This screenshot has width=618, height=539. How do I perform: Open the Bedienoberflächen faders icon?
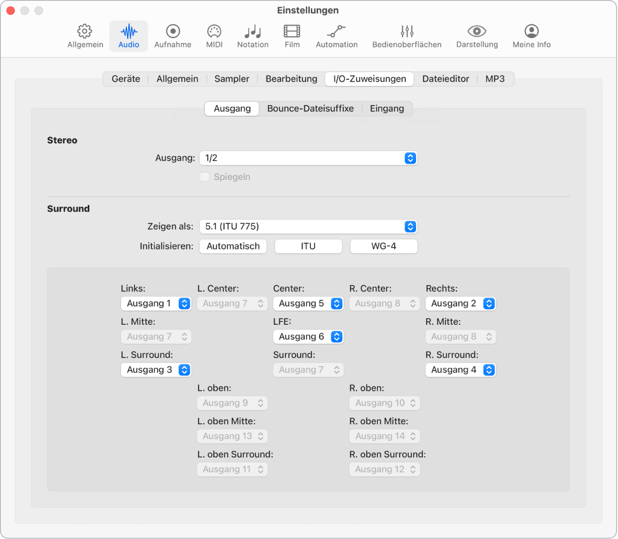407,31
